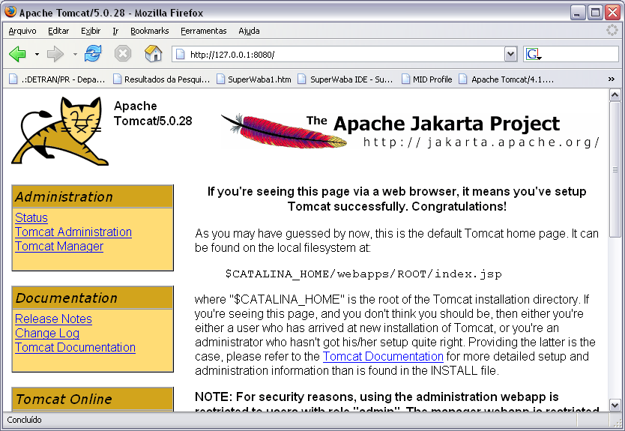625x431 pixels.
Task: Click the Forward arrow button
Action: pos(55,54)
